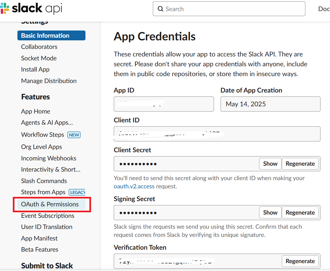The image size is (330, 271).
Task: Click the LEGACY badge beside Steps from Apps
Action: (x=77, y=192)
